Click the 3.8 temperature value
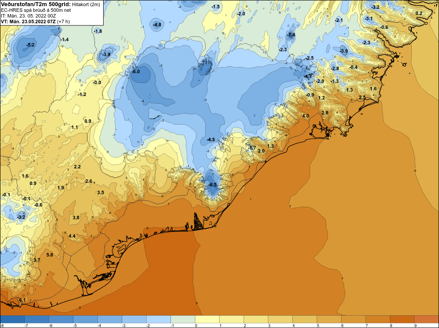This screenshot has width=439, height=328. (76, 218)
